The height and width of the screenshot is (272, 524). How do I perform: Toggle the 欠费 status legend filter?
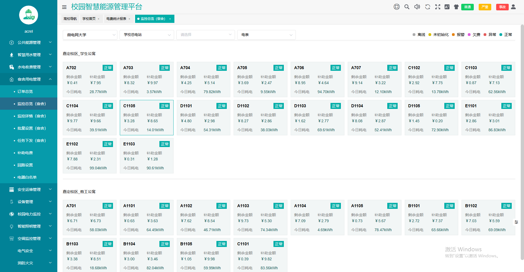(474, 35)
